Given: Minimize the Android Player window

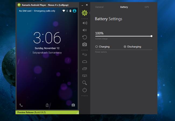Looking at the screenshot, I should tap(82, 5).
